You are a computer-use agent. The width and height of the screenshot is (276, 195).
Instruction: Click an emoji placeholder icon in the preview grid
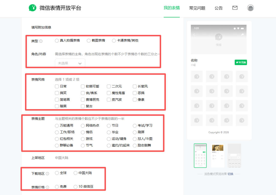(197, 76)
